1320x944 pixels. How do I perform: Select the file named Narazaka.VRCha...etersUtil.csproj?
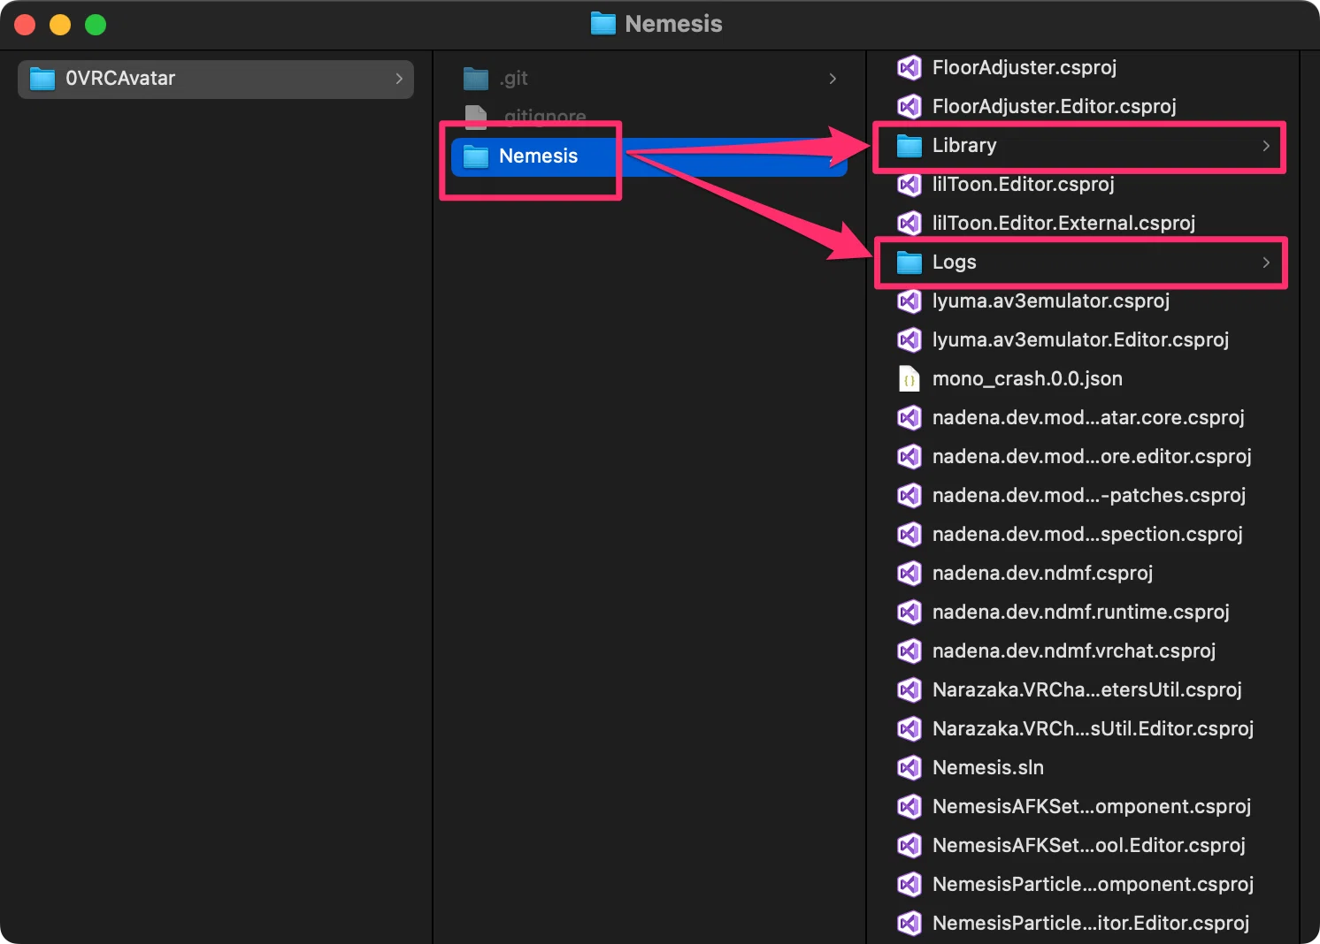pyautogui.click(x=1087, y=689)
